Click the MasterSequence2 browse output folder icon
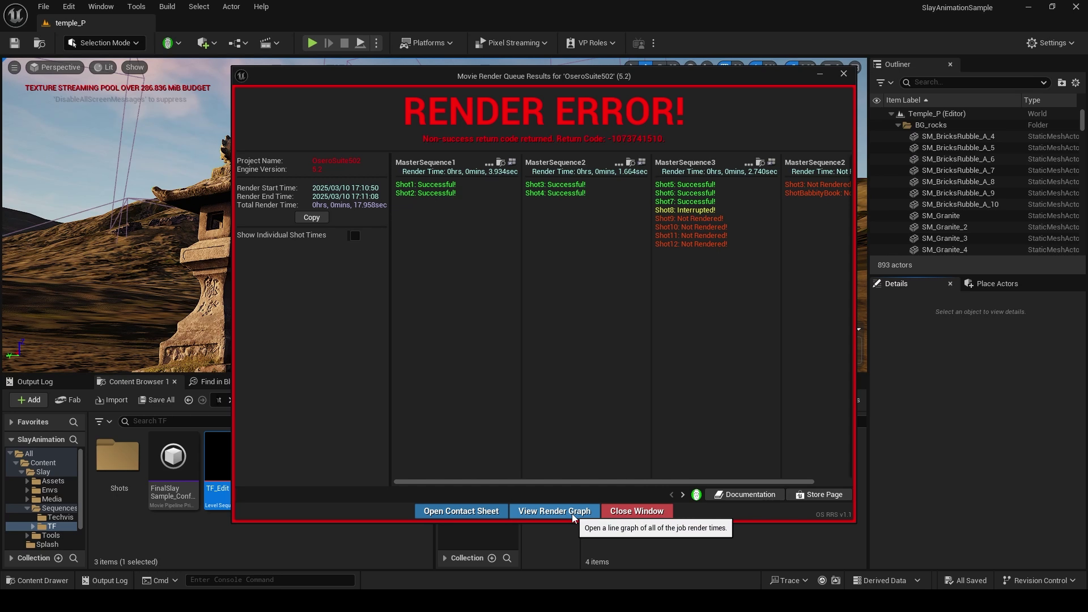1088x612 pixels. pos(630,163)
